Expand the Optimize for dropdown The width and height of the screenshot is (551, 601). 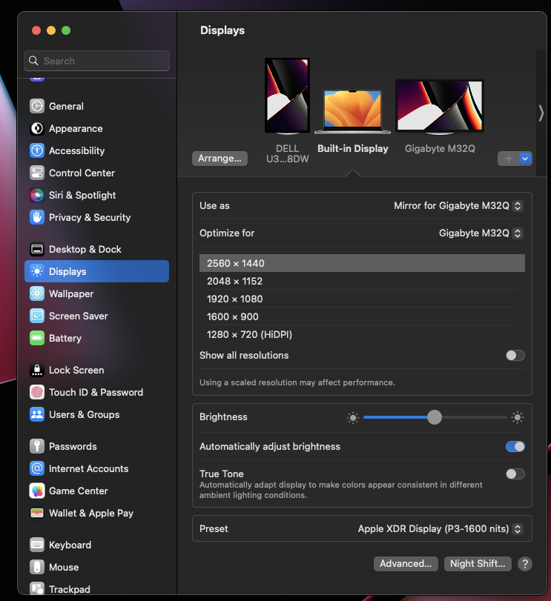click(x=481, y=233)
